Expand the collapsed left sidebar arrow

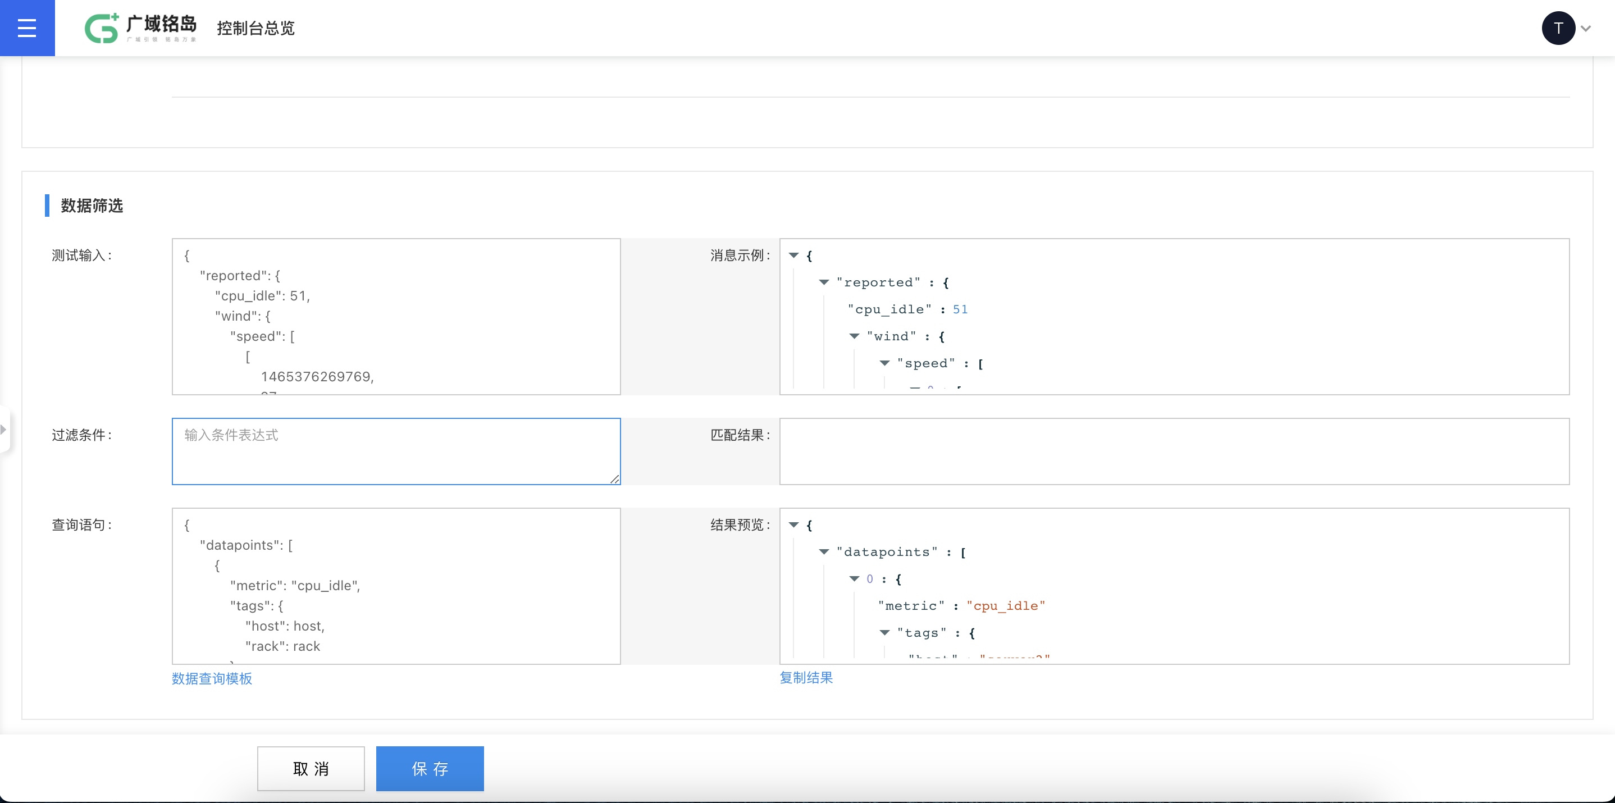tap(4, 430)
